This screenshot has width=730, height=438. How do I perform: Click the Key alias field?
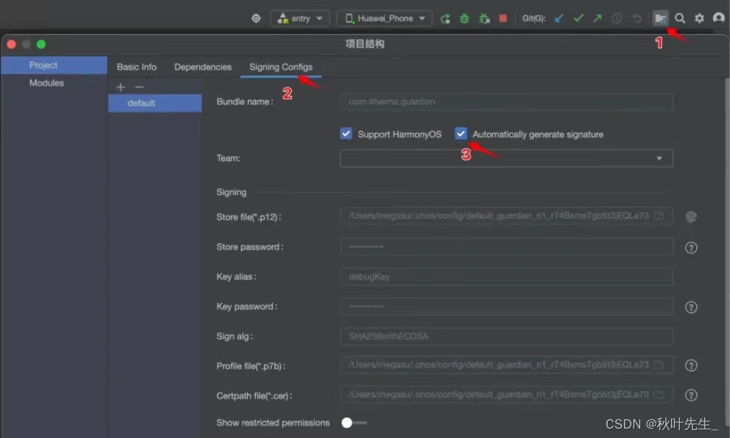coord(507,277)
